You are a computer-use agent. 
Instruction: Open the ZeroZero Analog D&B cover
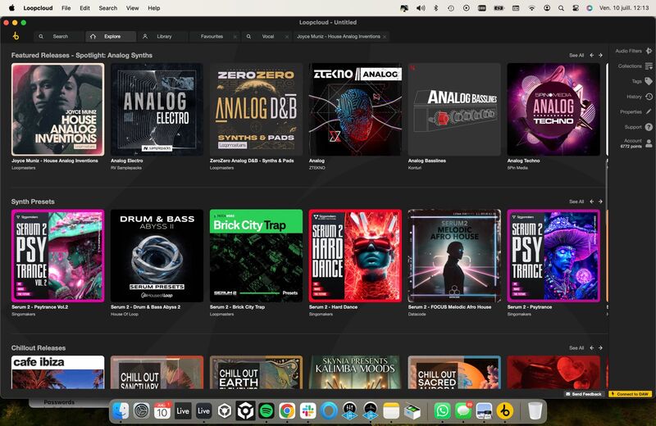256,110
